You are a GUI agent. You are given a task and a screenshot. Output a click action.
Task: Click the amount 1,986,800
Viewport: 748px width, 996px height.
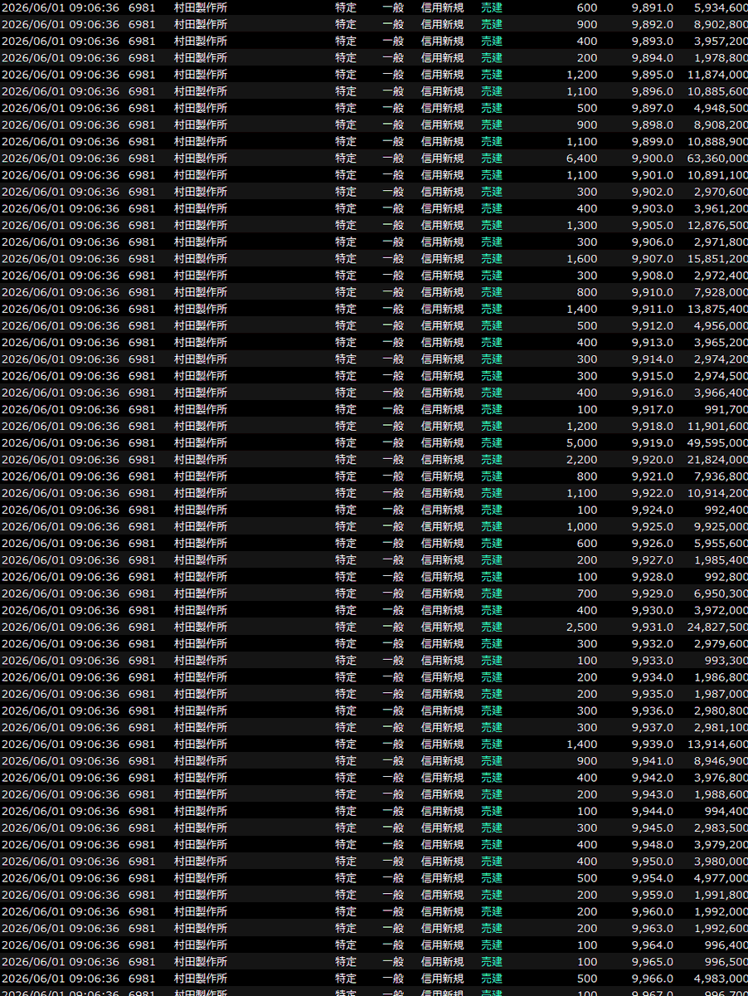coord(721,677)
